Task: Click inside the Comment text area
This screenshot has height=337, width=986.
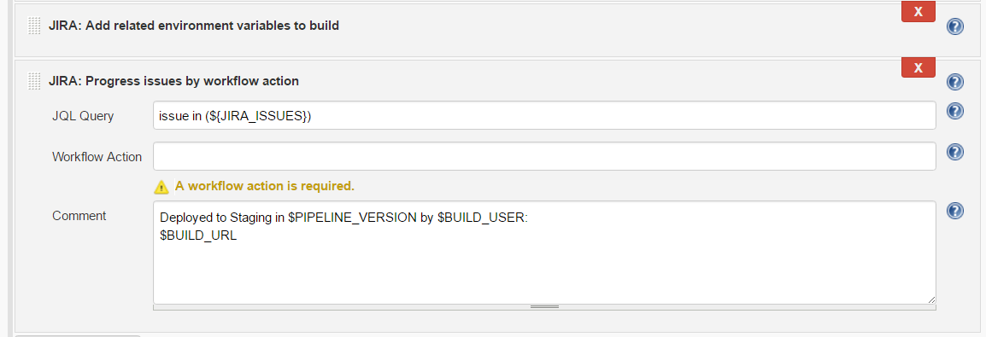Action: tap(544, 253)
